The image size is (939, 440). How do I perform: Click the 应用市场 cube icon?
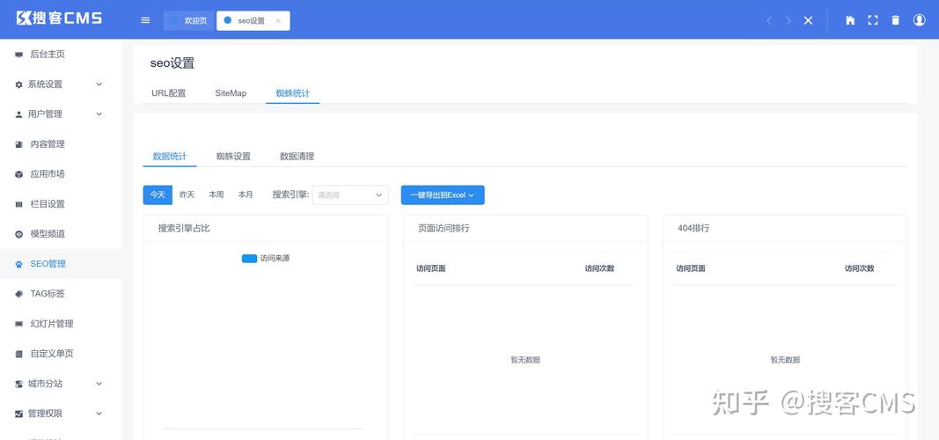(x=18, y=174)
